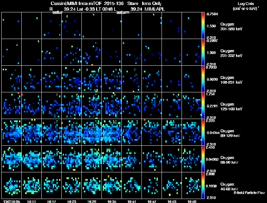This screenshot has height=203, width=267.
Task: Click the color bar beside 46-68 keV row
Action: pos(203,185)
